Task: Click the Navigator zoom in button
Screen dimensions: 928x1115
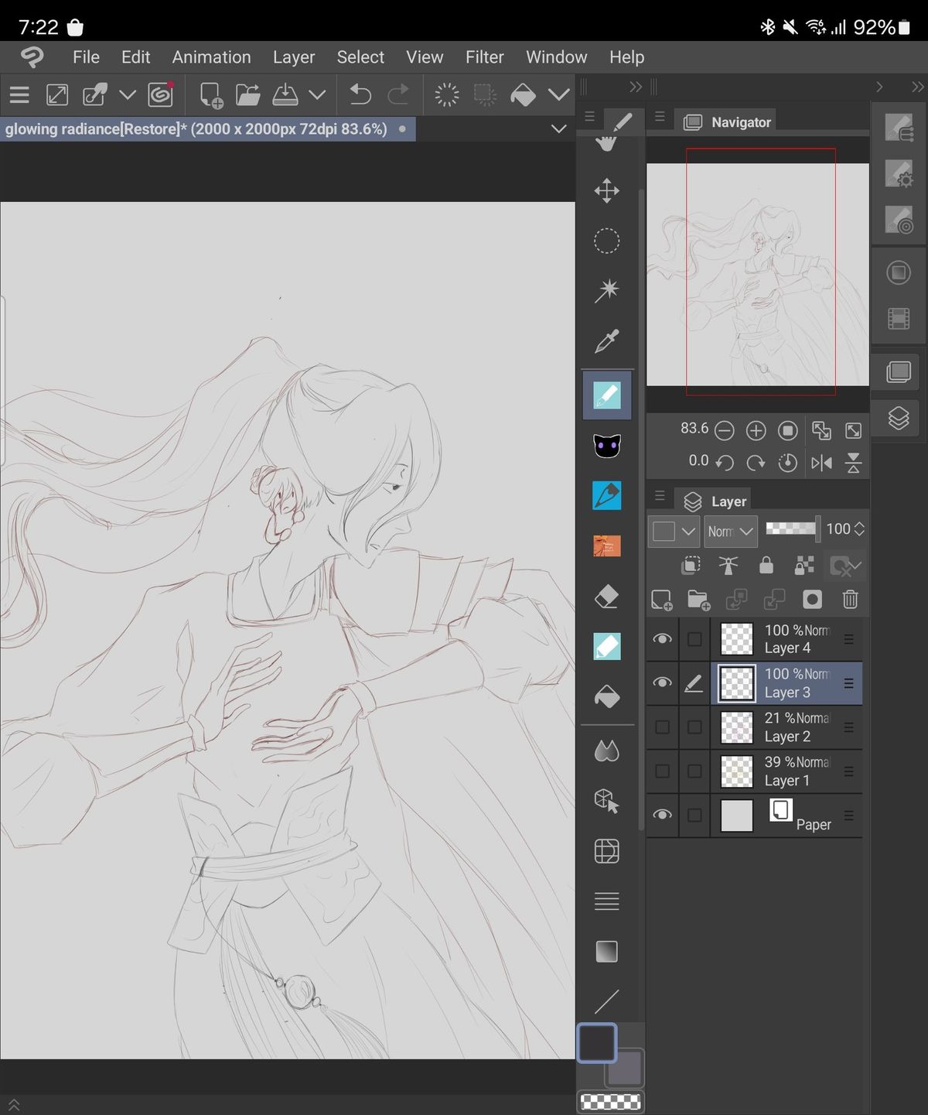Action: tap(756, 430)
